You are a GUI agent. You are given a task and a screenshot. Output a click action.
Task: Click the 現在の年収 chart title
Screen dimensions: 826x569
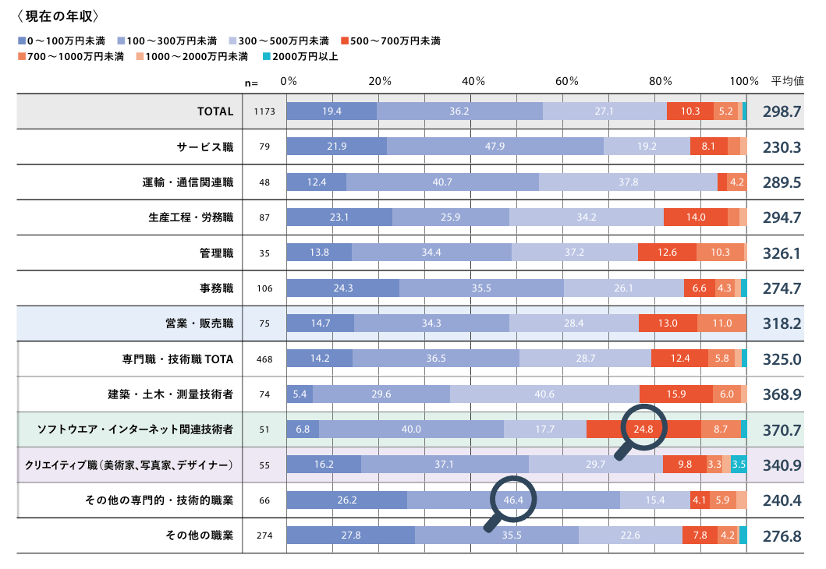(x=57, y=16)
